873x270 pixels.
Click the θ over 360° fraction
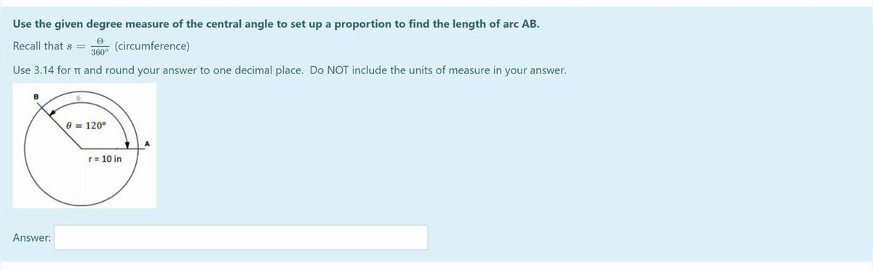(100, 47)
